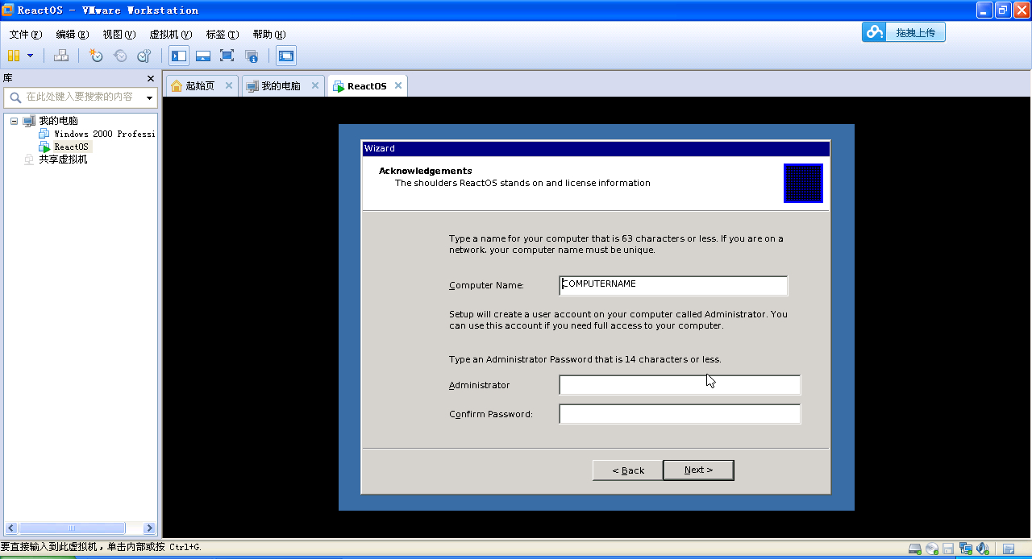Screen dimensions: 1032x559
Task: Click the Unity mode toolbar icon
Action: (252, 56)
